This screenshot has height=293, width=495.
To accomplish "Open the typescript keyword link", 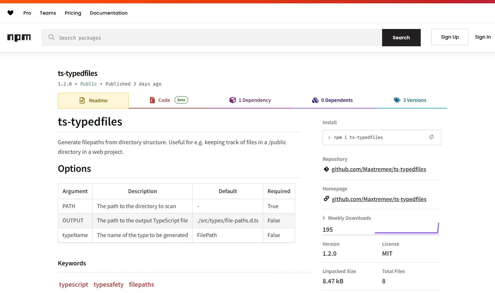I will pyautogui.click(x=74, y=285).
